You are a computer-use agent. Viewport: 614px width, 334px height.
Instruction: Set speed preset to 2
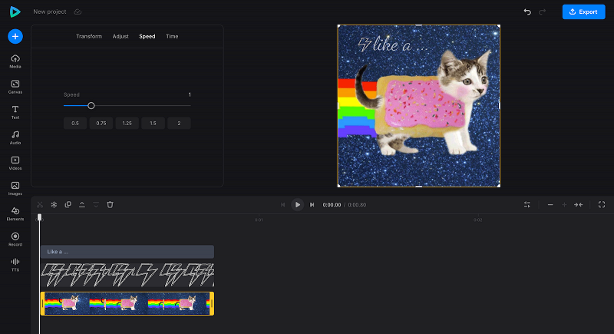coord(179,123)
